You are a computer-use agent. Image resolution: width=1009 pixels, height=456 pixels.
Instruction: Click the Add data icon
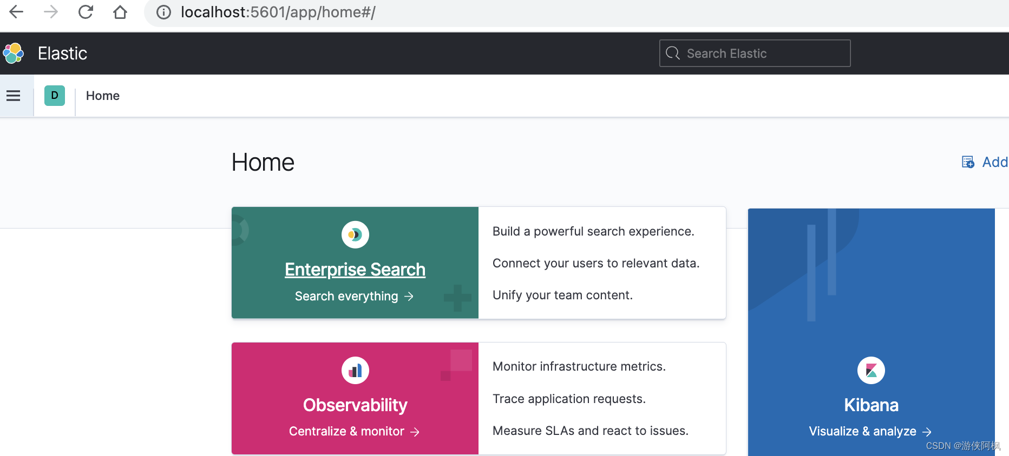tap(968, 162)
